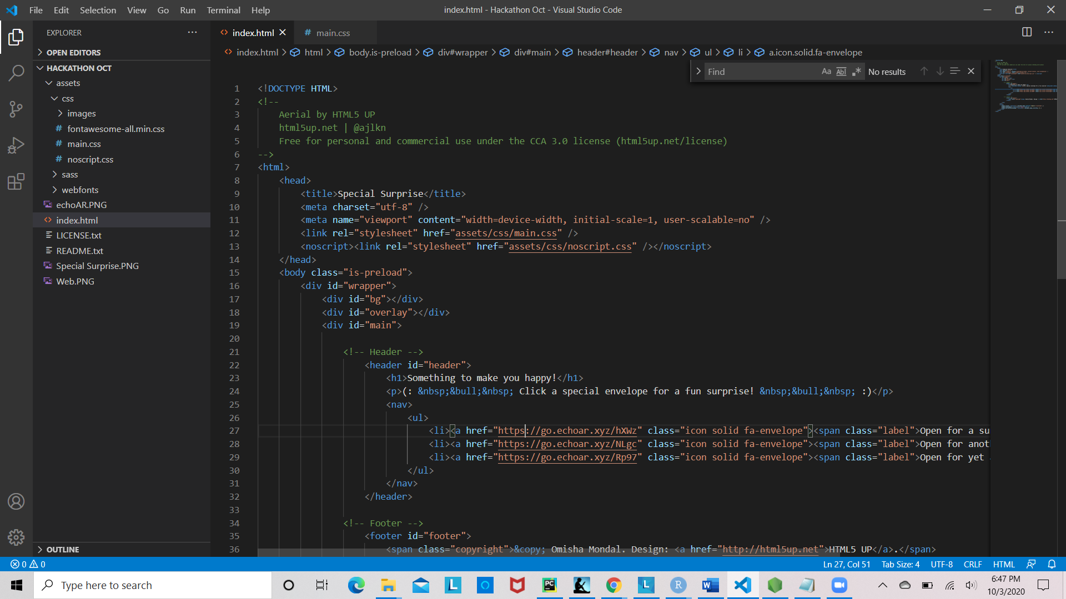Open the Run and Debug view
Image resolution: width=1066 pixels, height=599 pixels.
16,145
